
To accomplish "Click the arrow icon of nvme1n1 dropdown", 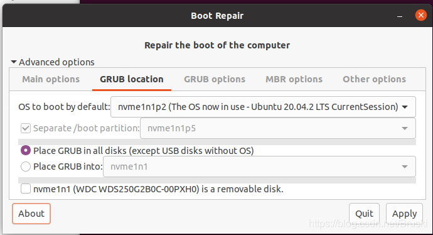I will [x=405, y=167].
